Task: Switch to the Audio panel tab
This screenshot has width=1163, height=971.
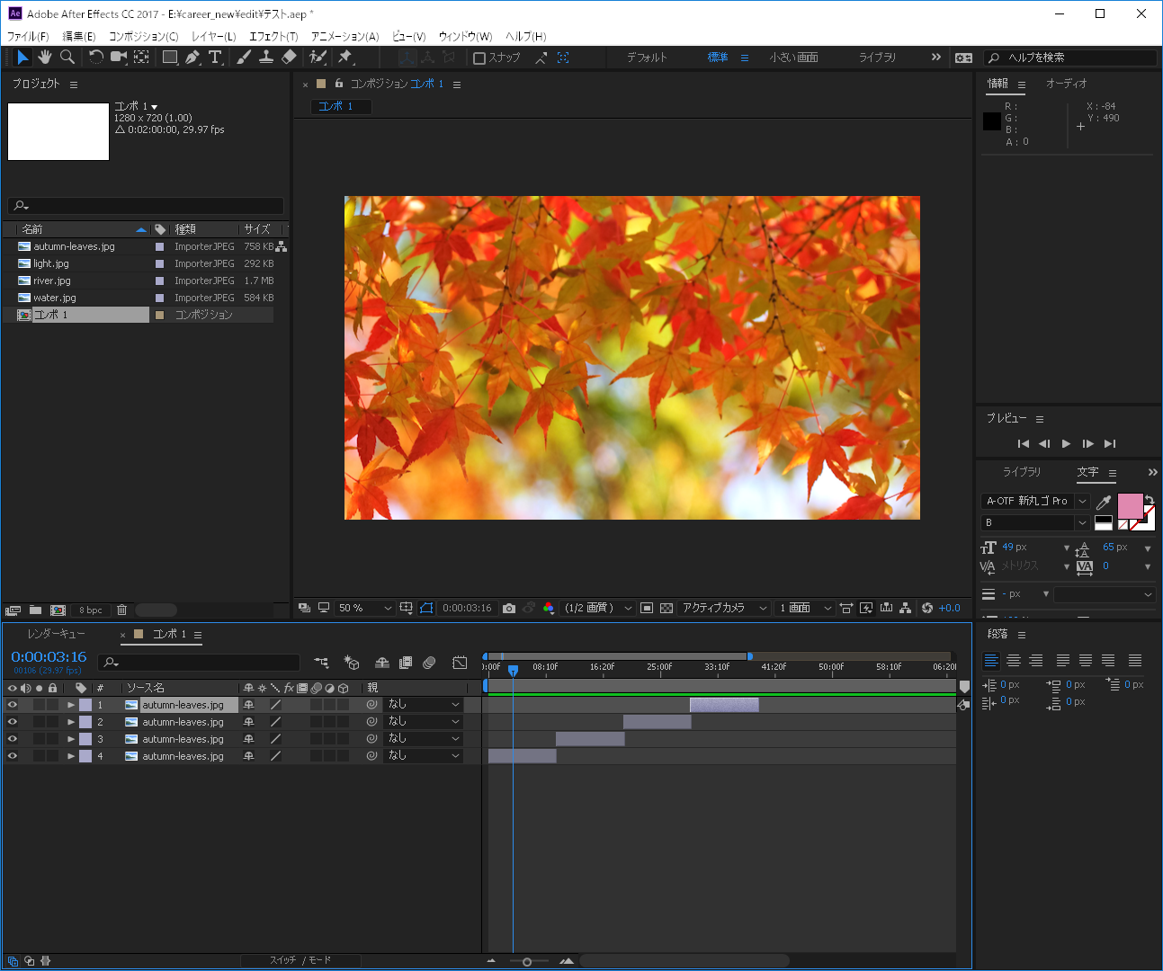Action: (1066, 84)
